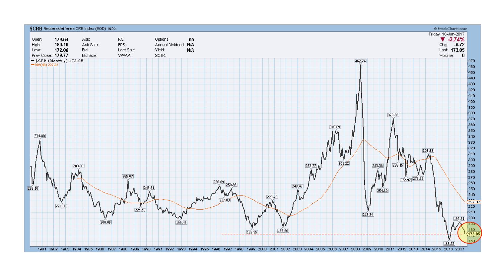Select the $CRB ticker symbol in header
The height and width of the screenshot is (253, 482).
tap(36, 29)
